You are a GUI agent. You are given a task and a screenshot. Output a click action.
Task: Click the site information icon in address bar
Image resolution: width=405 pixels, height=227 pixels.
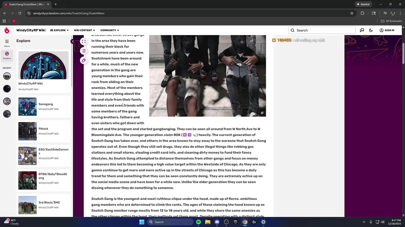coord(29,13)
